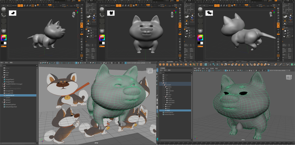Open search filter dropdown in left Maya outliner
The height and width of the screenshot is (145, 295).
[x=37, y=65]
